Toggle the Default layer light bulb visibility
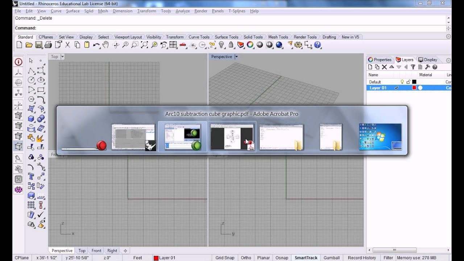This screenshot has height=261, width=464. click(402, 82)
